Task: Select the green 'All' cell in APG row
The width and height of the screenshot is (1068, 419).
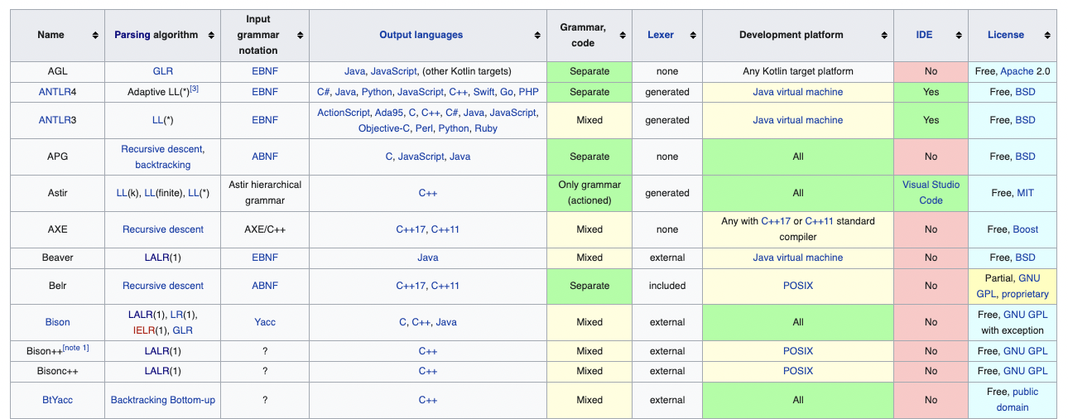Action: coord(798,157)
